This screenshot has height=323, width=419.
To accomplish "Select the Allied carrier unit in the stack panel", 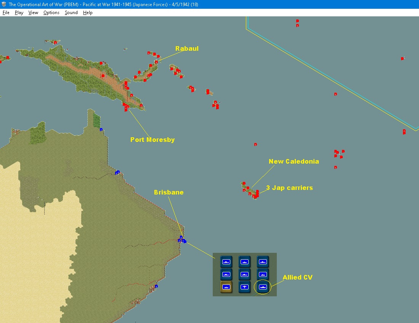I will tap(263, 287).
